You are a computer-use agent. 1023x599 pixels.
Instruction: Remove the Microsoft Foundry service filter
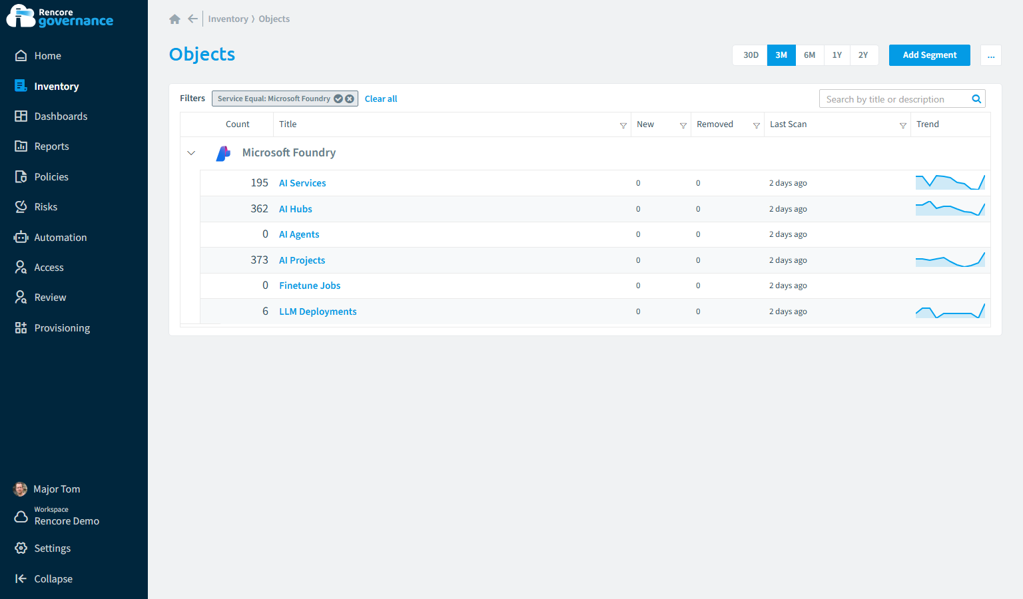[350, 99]
